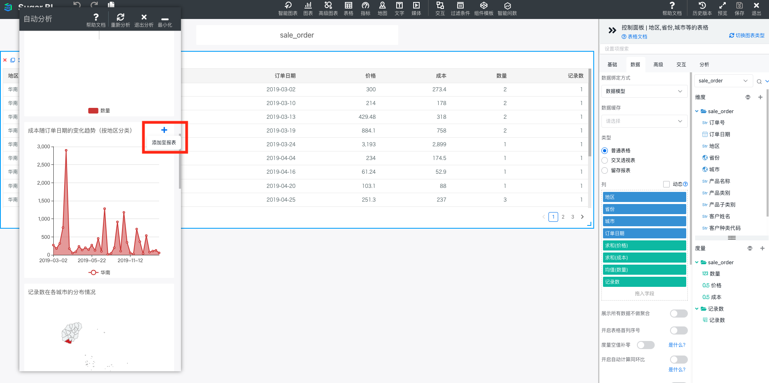Screen dimensions: 769x383
Task: Open 历史版本 version history
Action: pos(702,8)
